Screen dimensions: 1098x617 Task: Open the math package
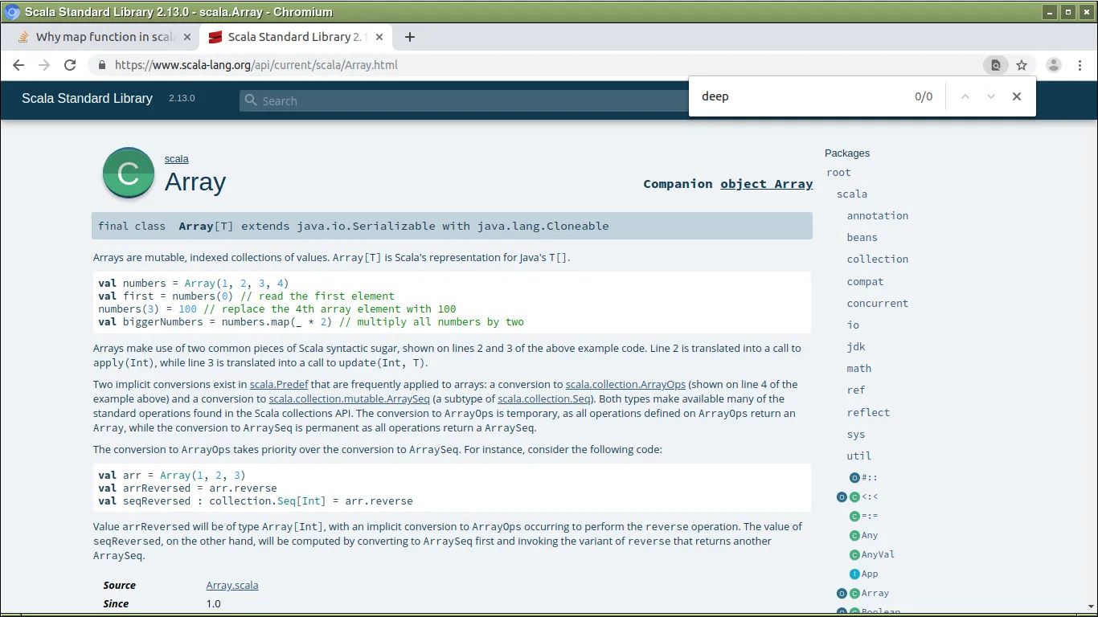point(859,369)
